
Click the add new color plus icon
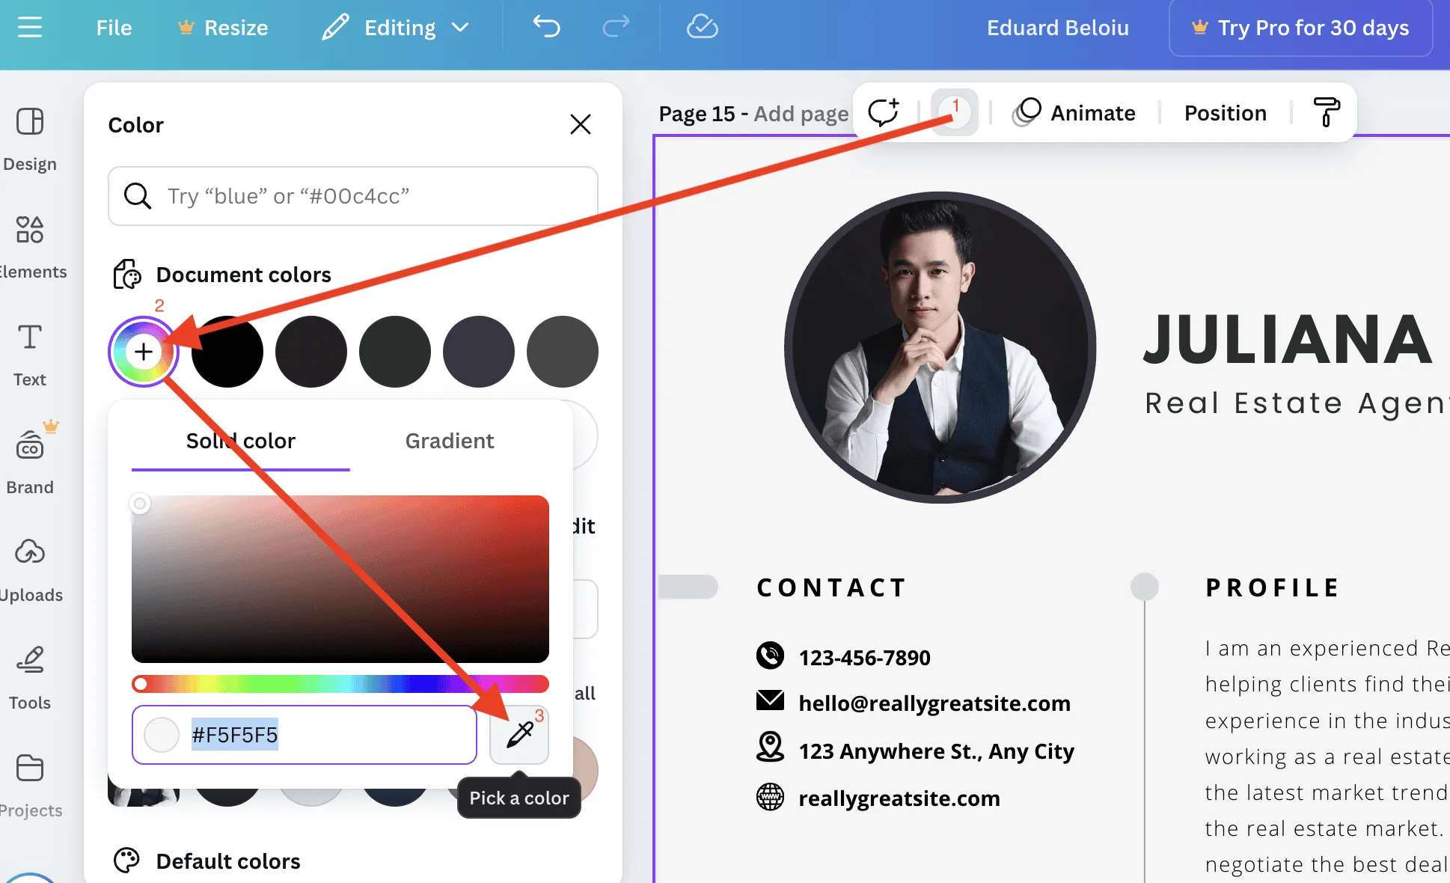click(144, 352)
